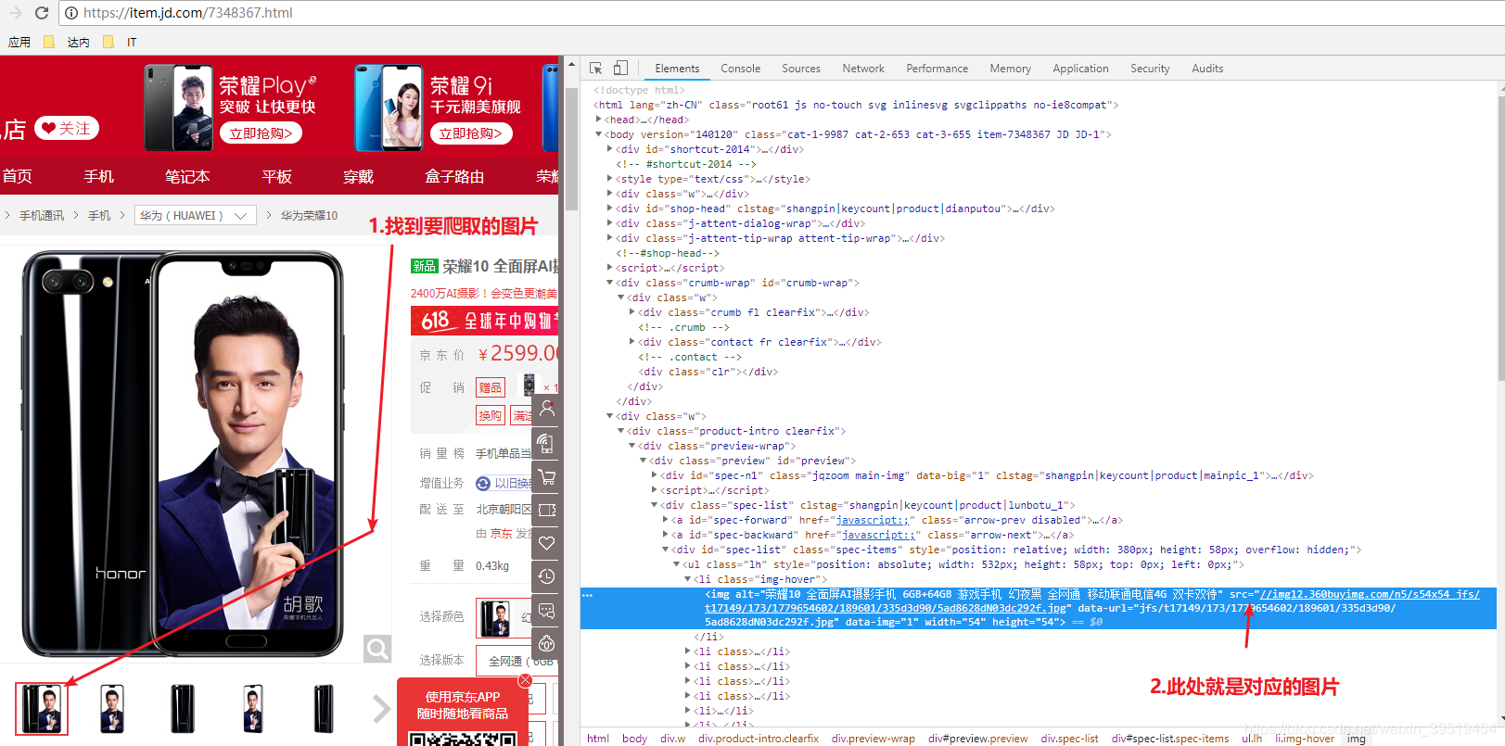
Task: Open the 达内 bookmark folder
Action: click(67, 42)
